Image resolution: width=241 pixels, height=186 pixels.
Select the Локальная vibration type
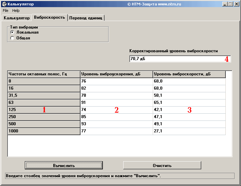click(24, 32)
